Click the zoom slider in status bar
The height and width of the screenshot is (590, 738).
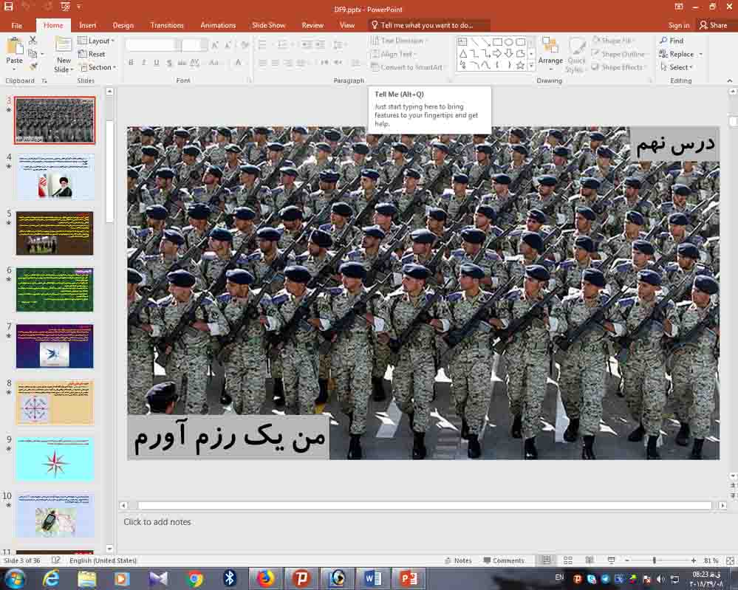[x=655, y=560]
